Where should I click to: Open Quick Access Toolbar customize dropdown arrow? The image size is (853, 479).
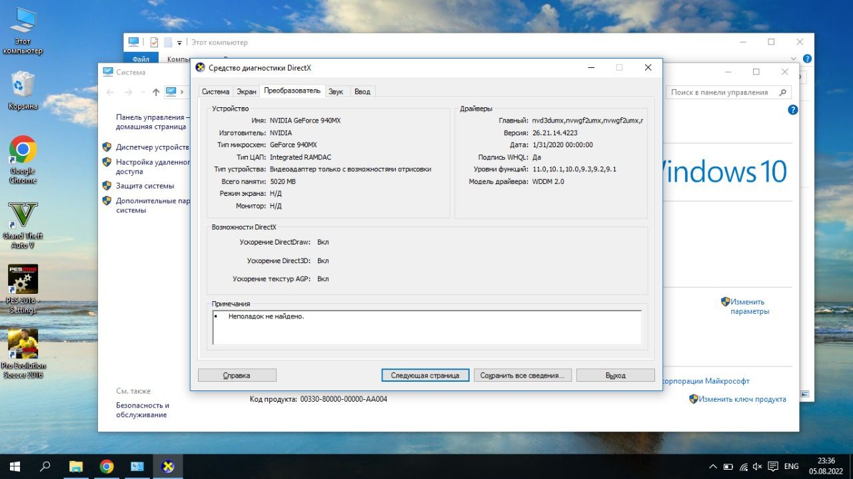[179, 43]
